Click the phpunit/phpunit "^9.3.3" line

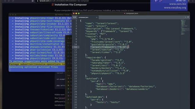108,73
